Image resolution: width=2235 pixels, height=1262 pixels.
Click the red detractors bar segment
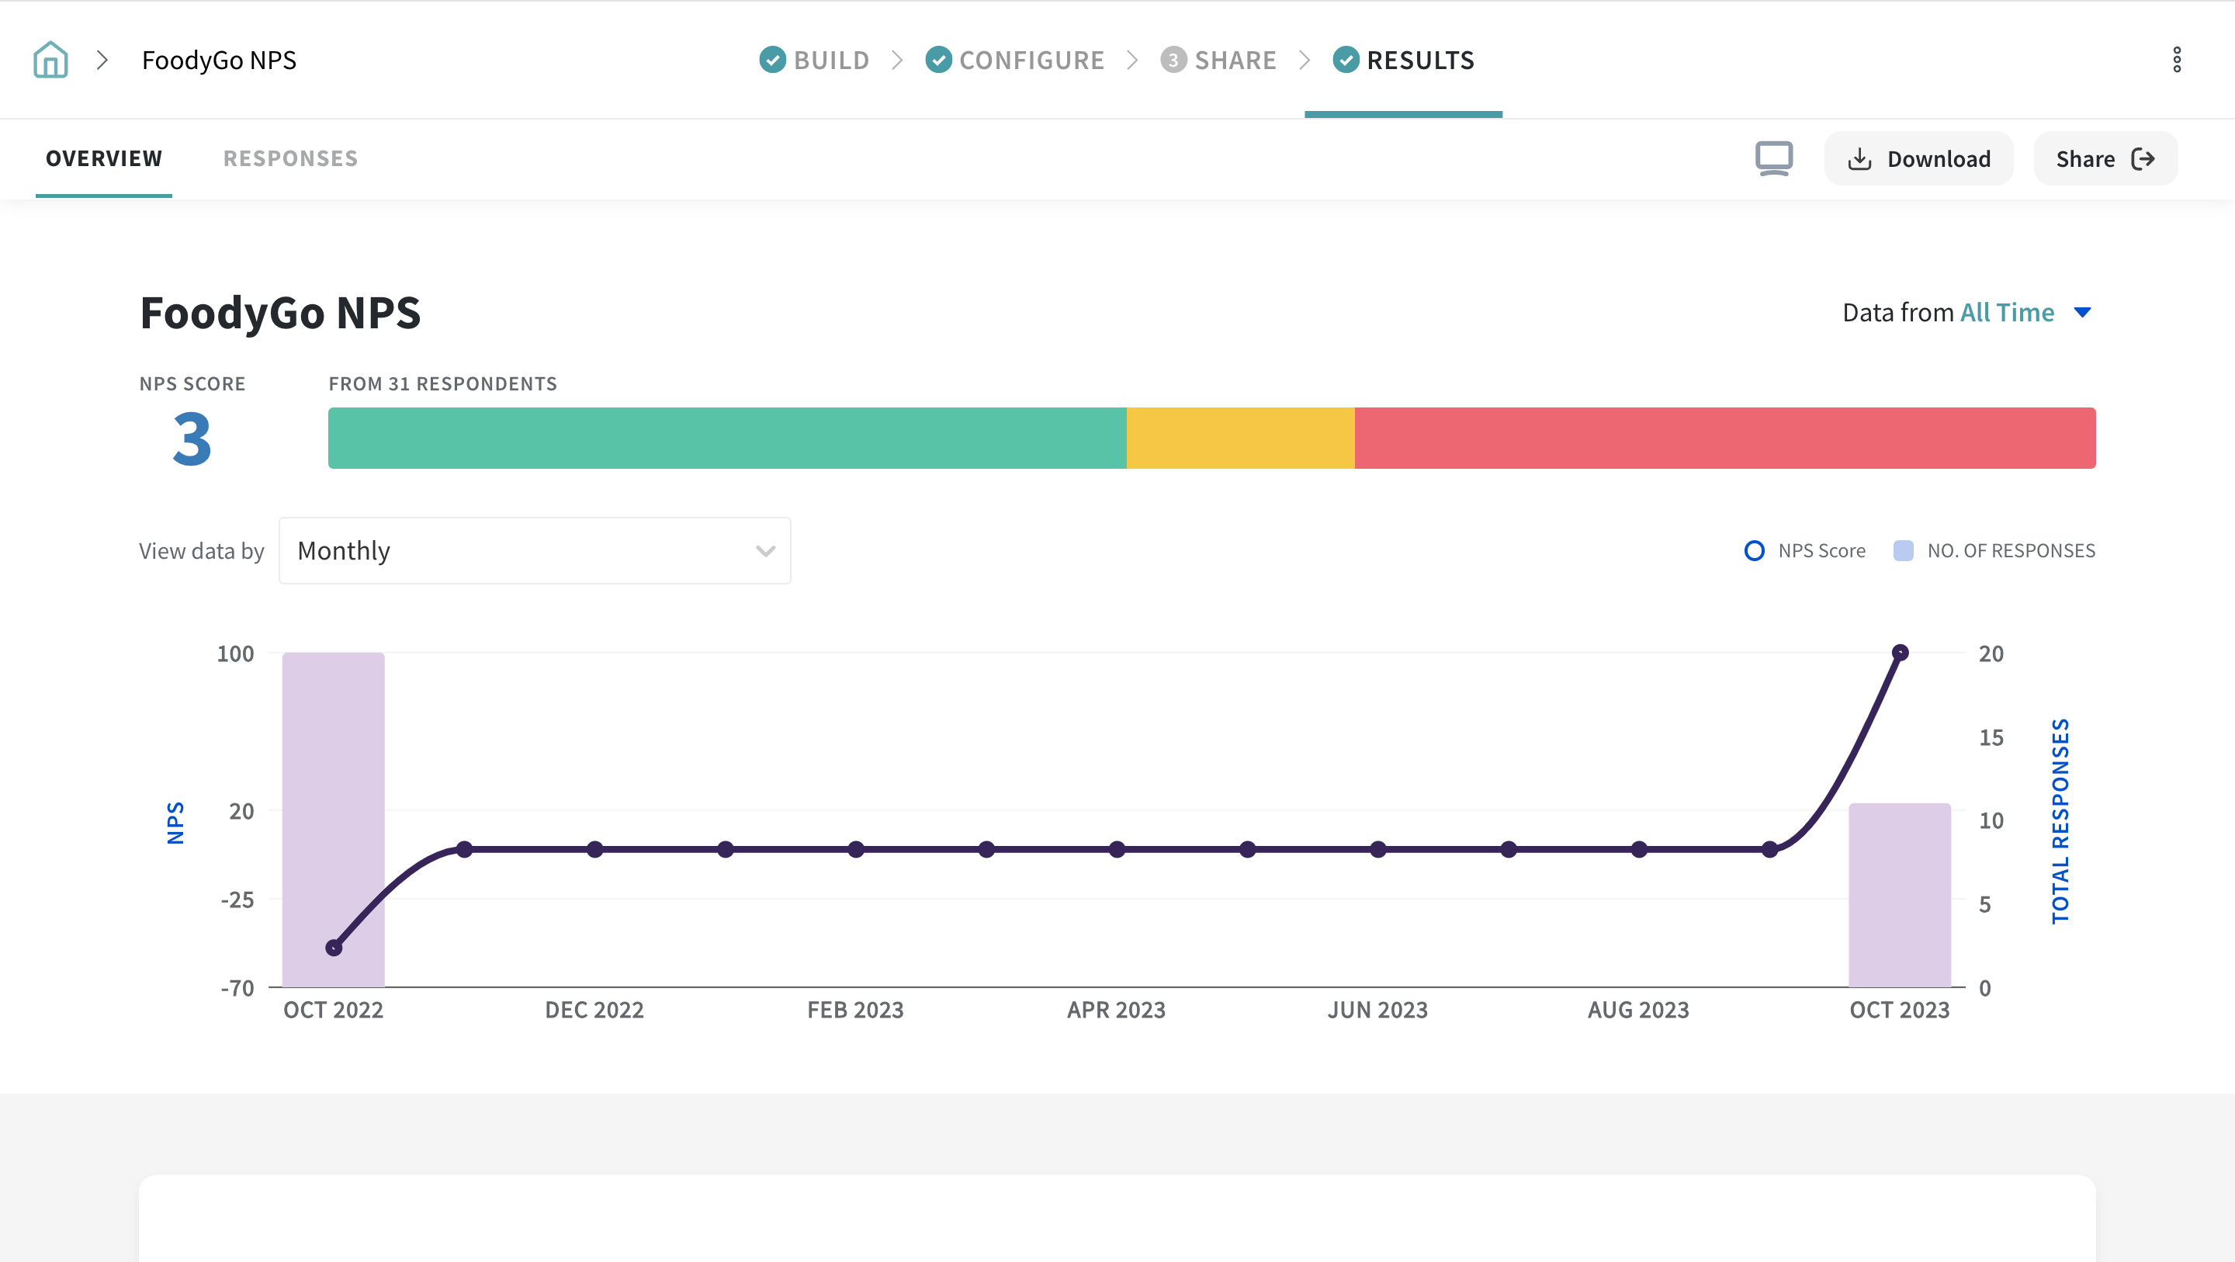[x=1726, y=439]
